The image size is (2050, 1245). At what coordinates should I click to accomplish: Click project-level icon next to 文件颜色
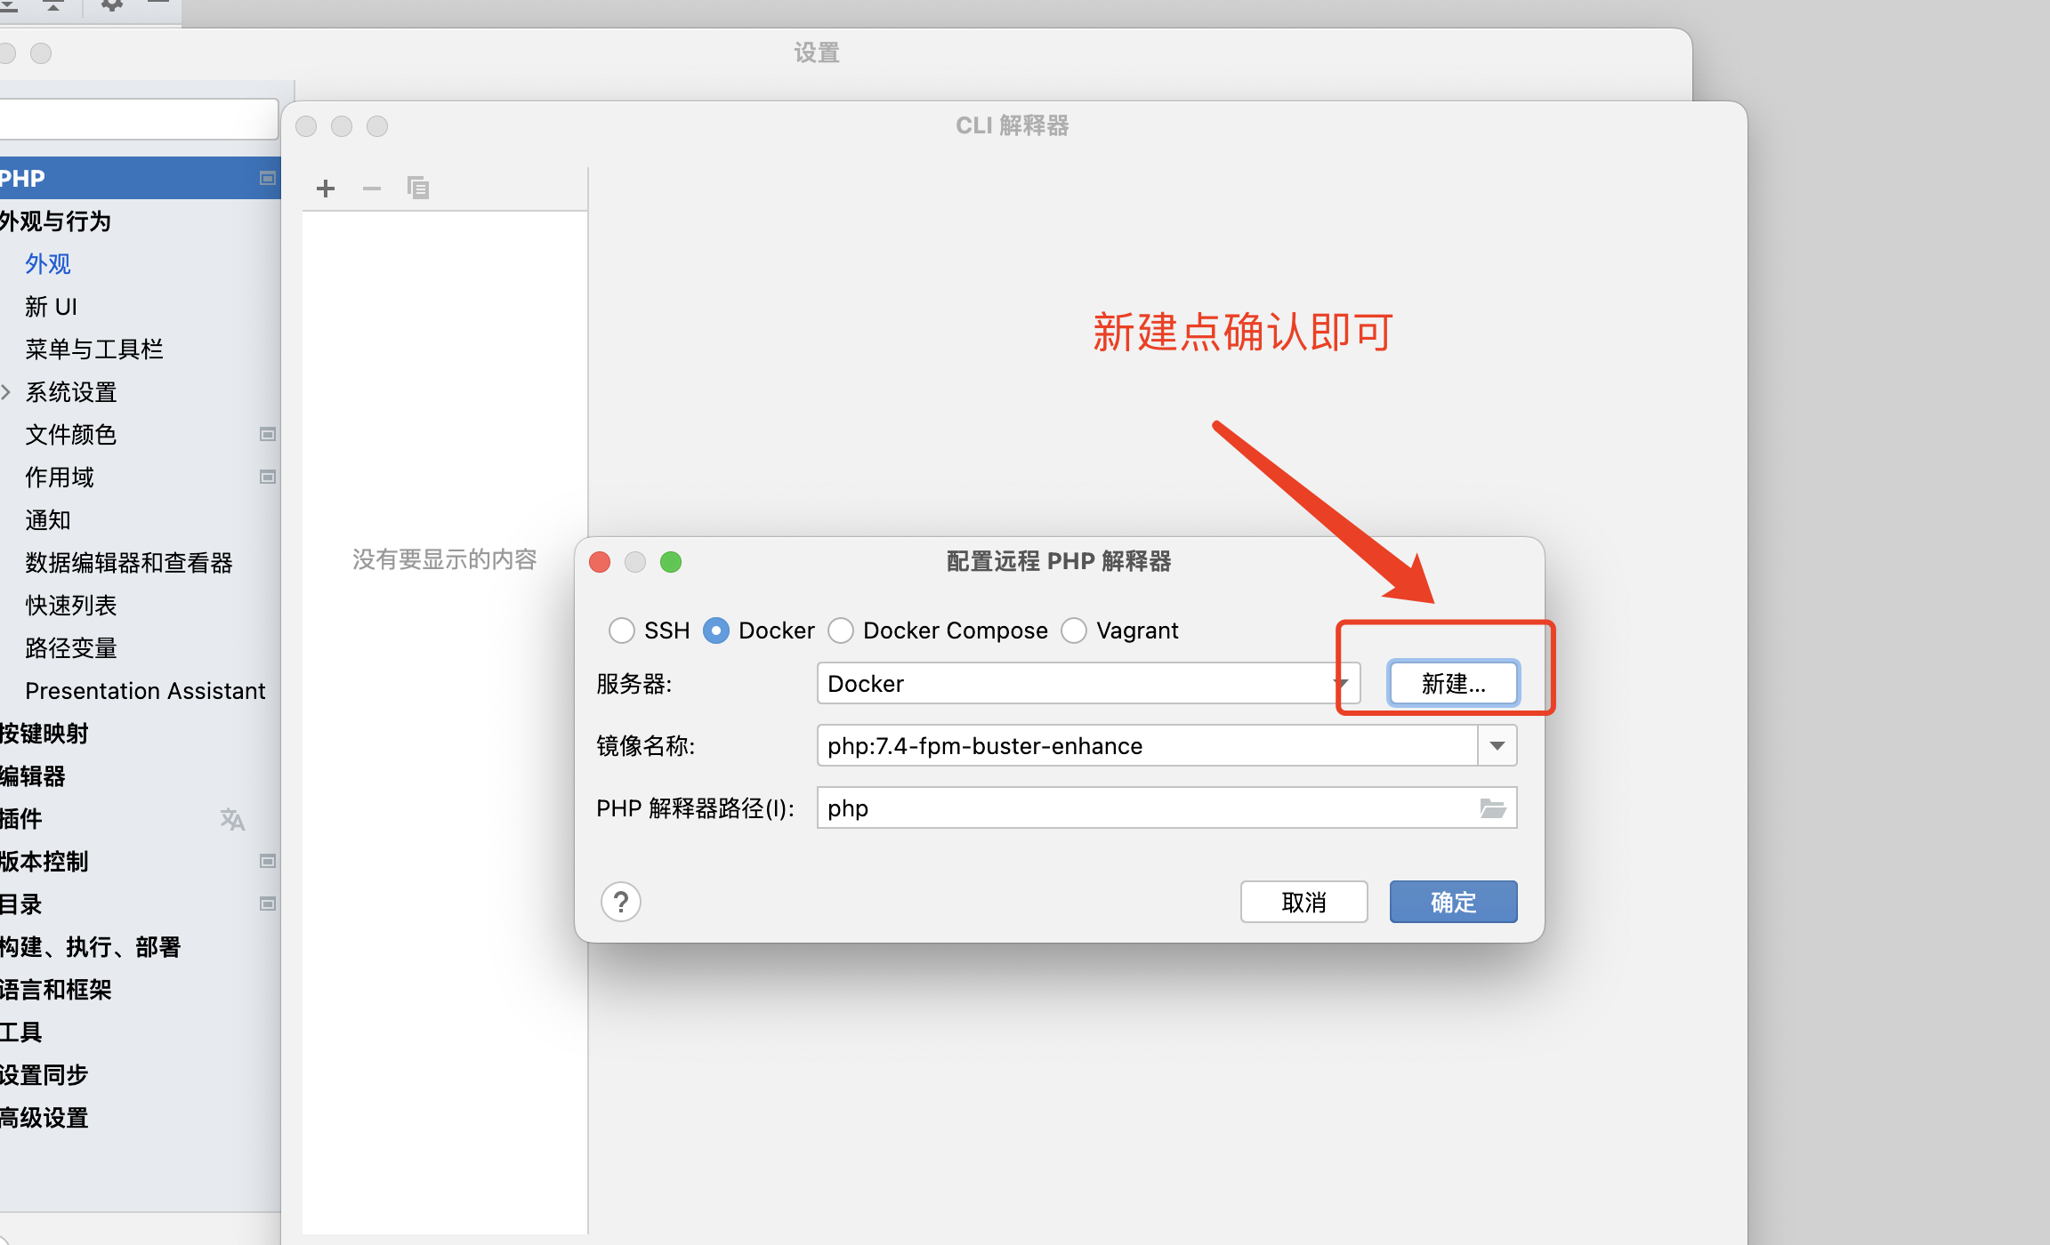[267, 435]
